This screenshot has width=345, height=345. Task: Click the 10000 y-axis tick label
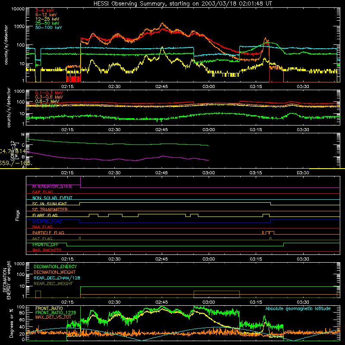click(x=18, y=9)
